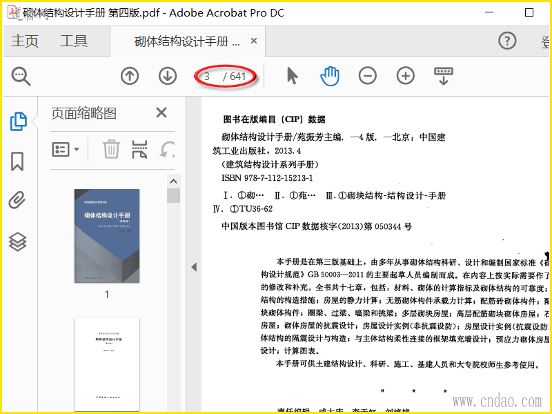Screen dimensions: 552x414
Task: Minimize the Acrobat window
Action: (x=489, y=12)
